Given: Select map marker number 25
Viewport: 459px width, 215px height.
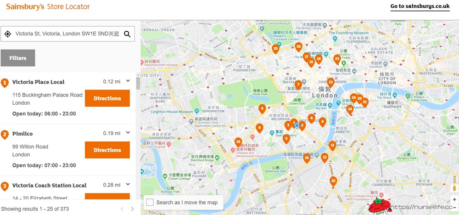Looking at the screenshot, I should click(275, 49).
